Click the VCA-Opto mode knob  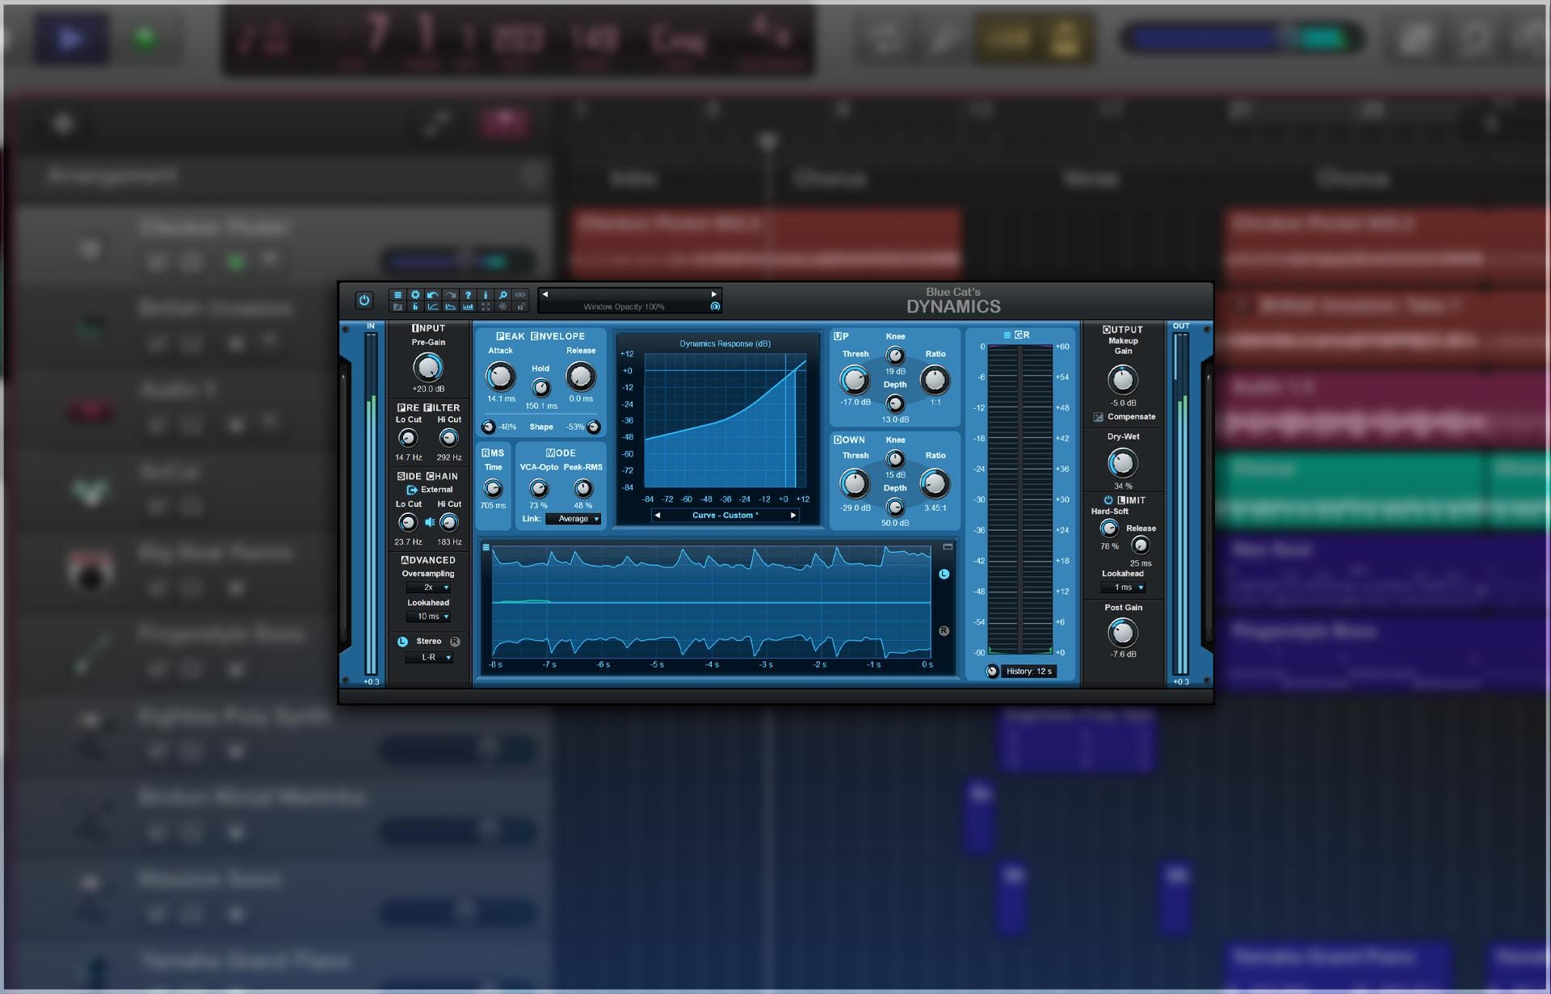click(x=538, y=488)
